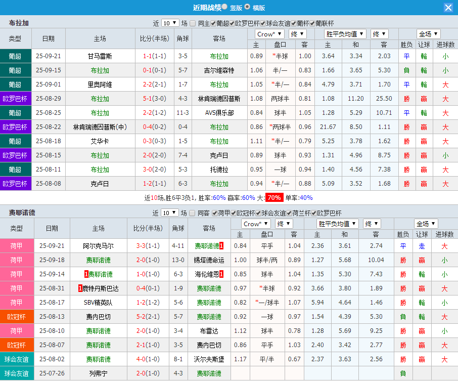
Task: Click the red 1 icon before home 费耶诺德
Action: pyautogui.click(x=86, y=274)
